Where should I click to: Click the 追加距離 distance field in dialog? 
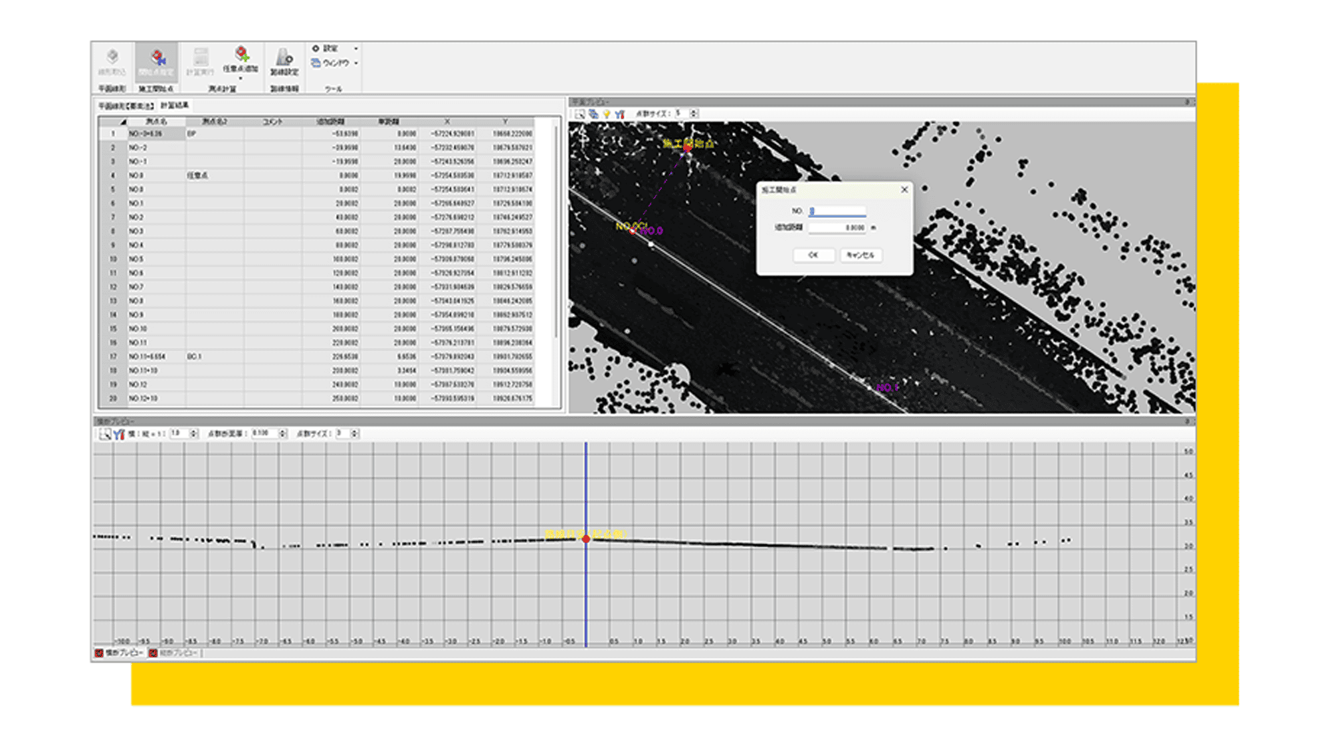coord(837,227)
